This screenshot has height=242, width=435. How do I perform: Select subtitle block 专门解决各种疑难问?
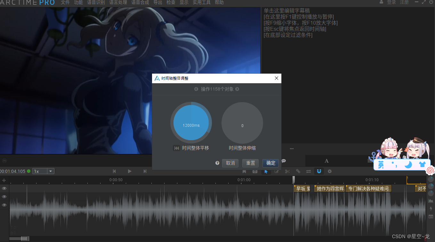368,189
